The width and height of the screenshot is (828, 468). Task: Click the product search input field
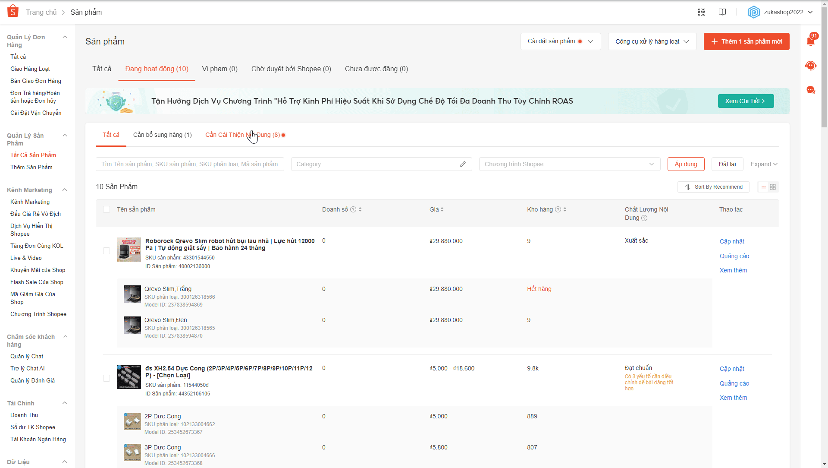tap(190, 164)
